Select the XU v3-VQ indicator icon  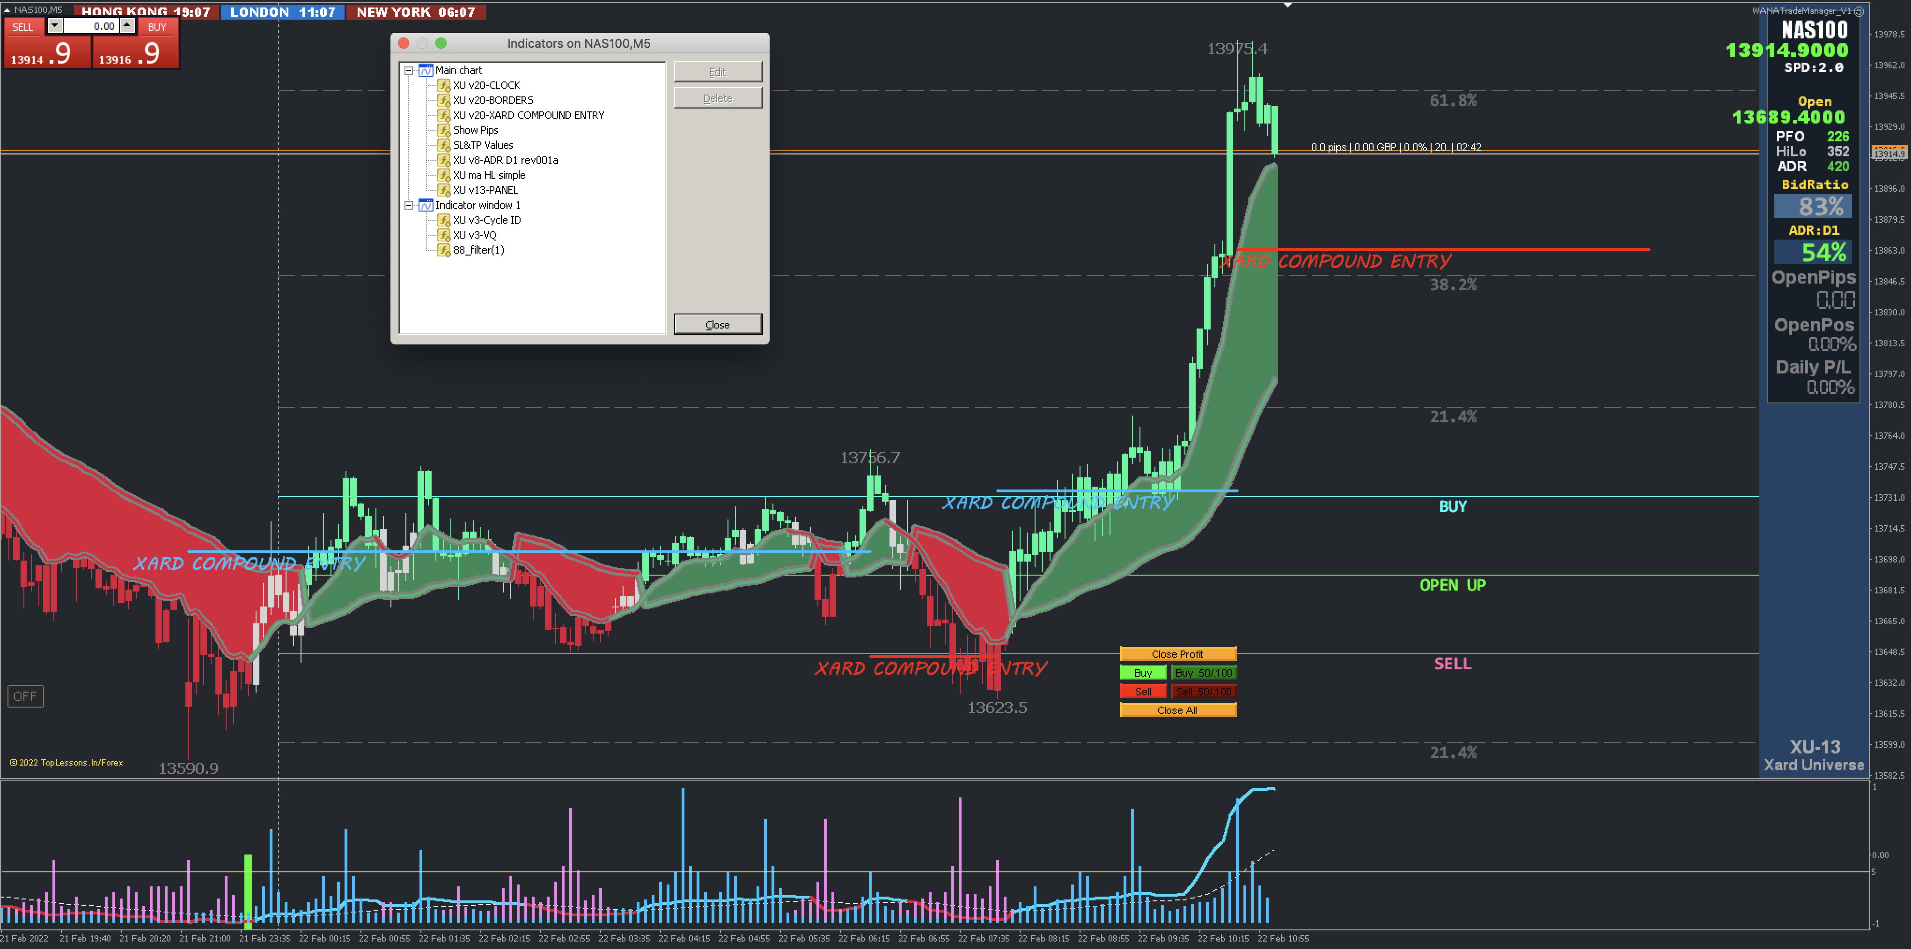click(x=444, y=235)
